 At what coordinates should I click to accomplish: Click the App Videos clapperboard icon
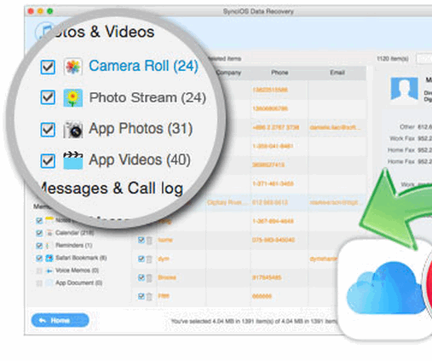pyautogui.click(x=73, y=160)
